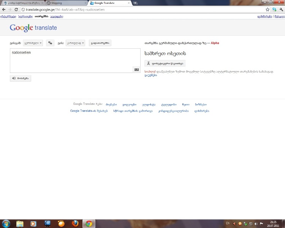
Task: Click the phonetic reading button under the translation
Action: click(x=165, y=63)
